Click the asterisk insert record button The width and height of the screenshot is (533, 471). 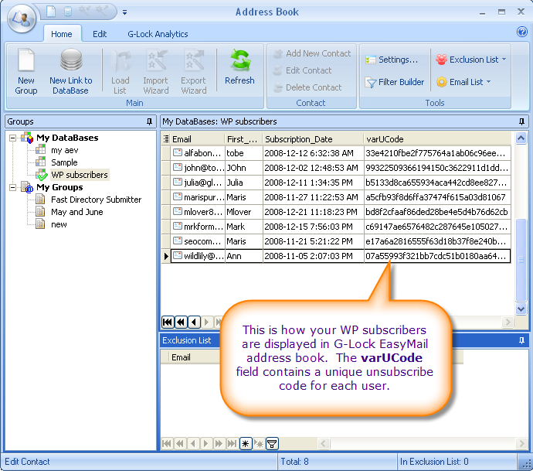click(246, 443)
